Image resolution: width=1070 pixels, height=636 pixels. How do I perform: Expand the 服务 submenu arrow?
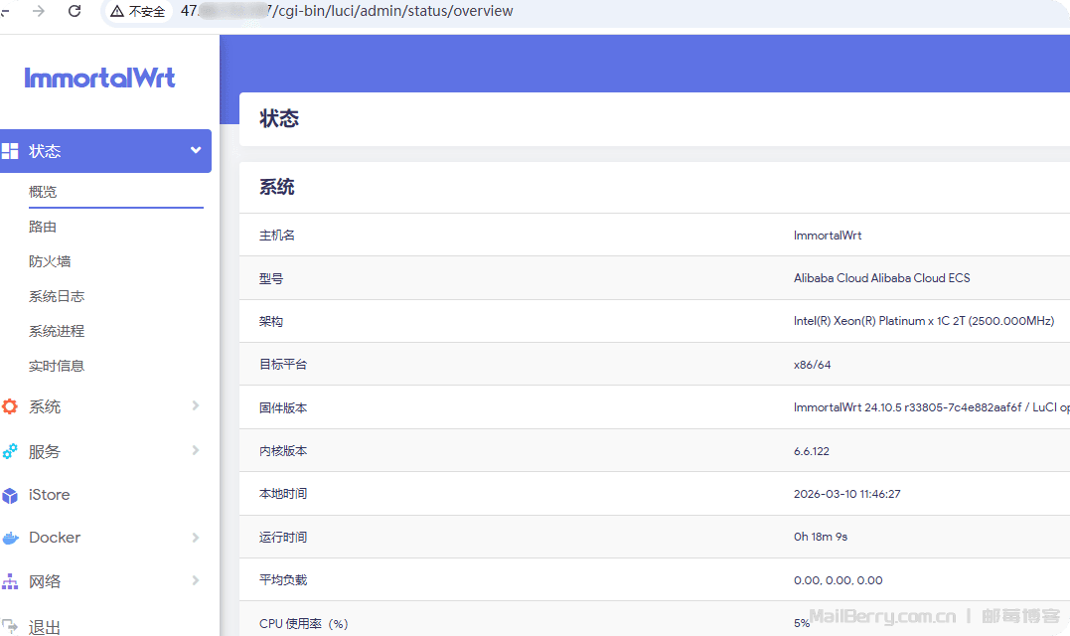click(196, 451)
